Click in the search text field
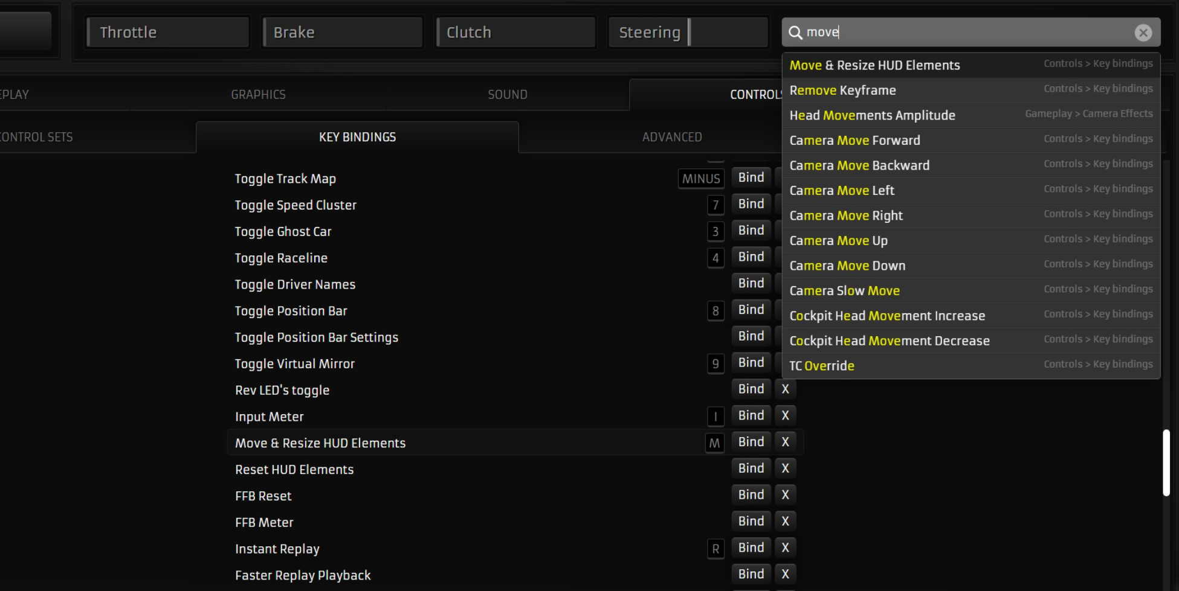The width and height of the screenshot is (1179, 591). 967,33
